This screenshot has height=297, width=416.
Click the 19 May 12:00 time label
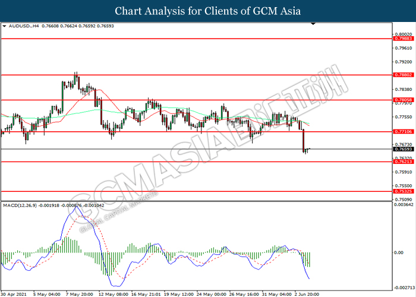click(x=179, y=295)
